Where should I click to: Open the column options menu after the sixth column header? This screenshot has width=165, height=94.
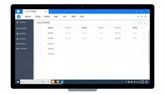pos(144,28)
